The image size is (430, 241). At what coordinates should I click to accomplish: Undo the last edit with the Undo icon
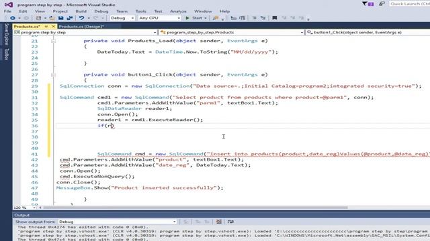pos(81,18)
